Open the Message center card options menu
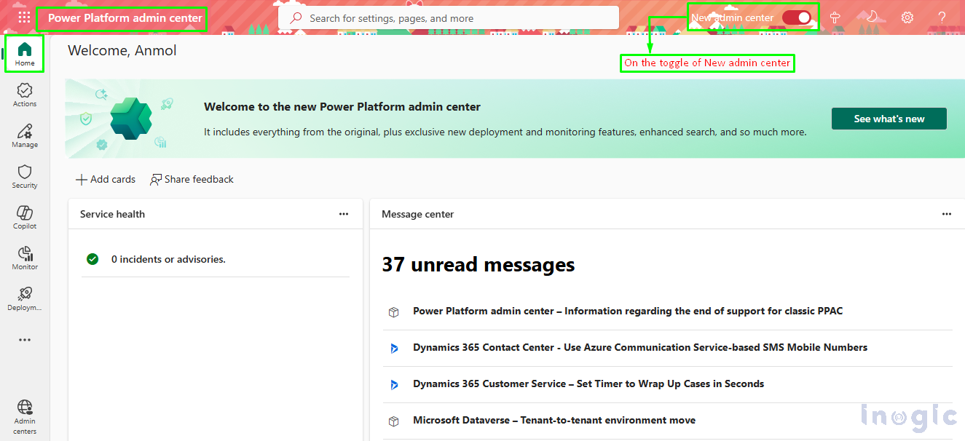Image resolution: width=965 pixels, height=441 pixels. coord(947,214)
